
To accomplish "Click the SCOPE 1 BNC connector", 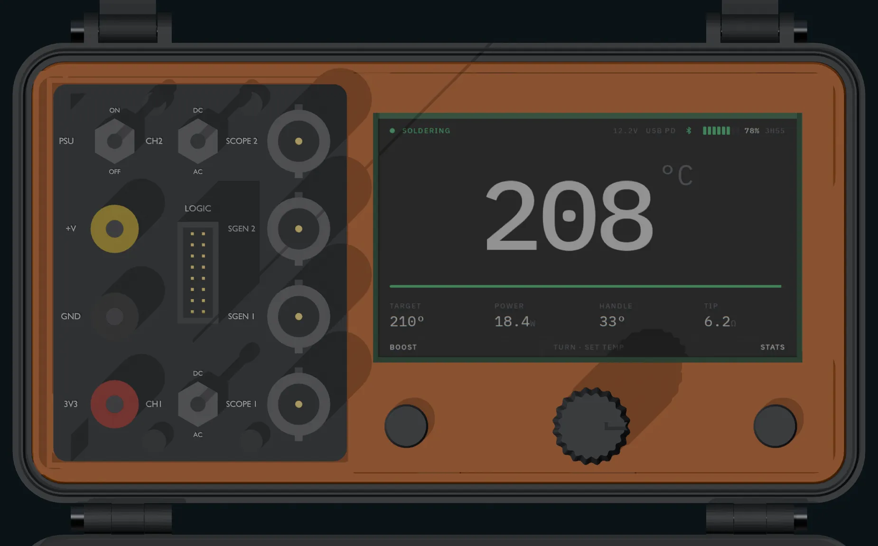I will tap(299, 404).
